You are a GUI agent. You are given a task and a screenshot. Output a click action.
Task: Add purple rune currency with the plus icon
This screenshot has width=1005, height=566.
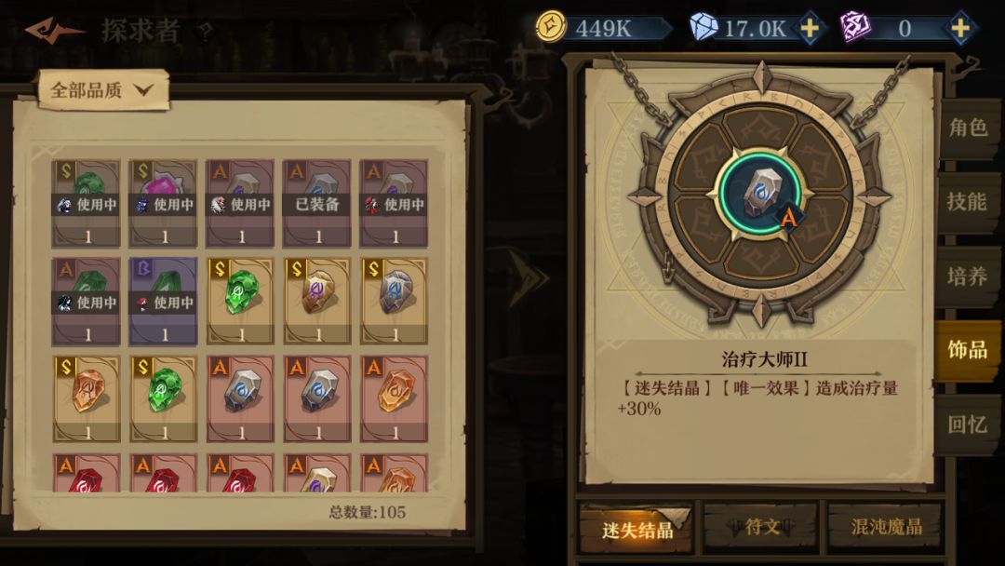(960, 28)
